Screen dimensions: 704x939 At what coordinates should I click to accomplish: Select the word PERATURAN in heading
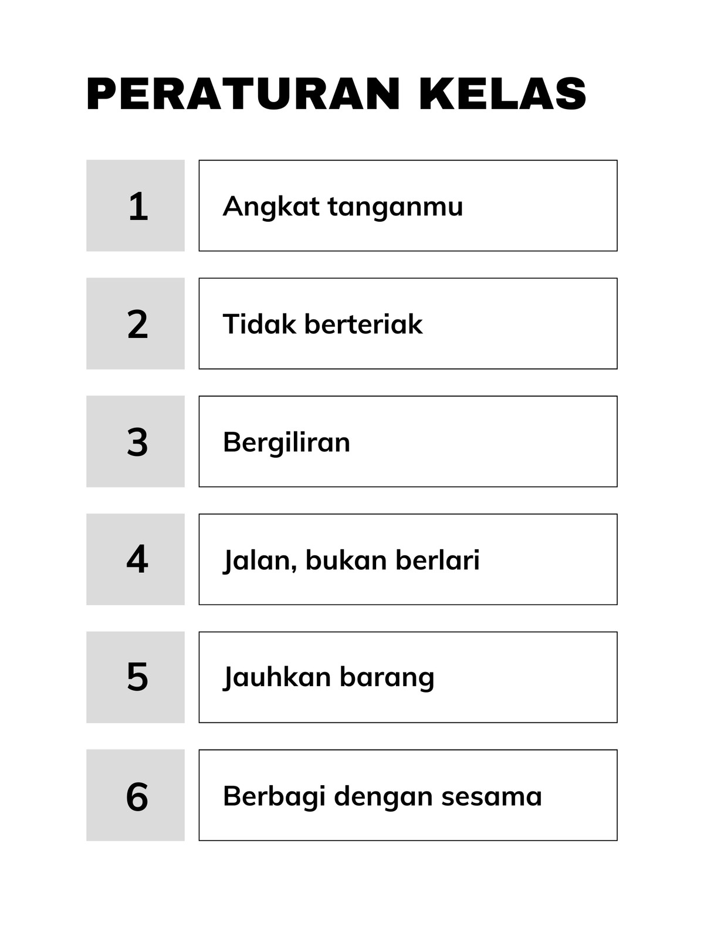pos(243,94)
